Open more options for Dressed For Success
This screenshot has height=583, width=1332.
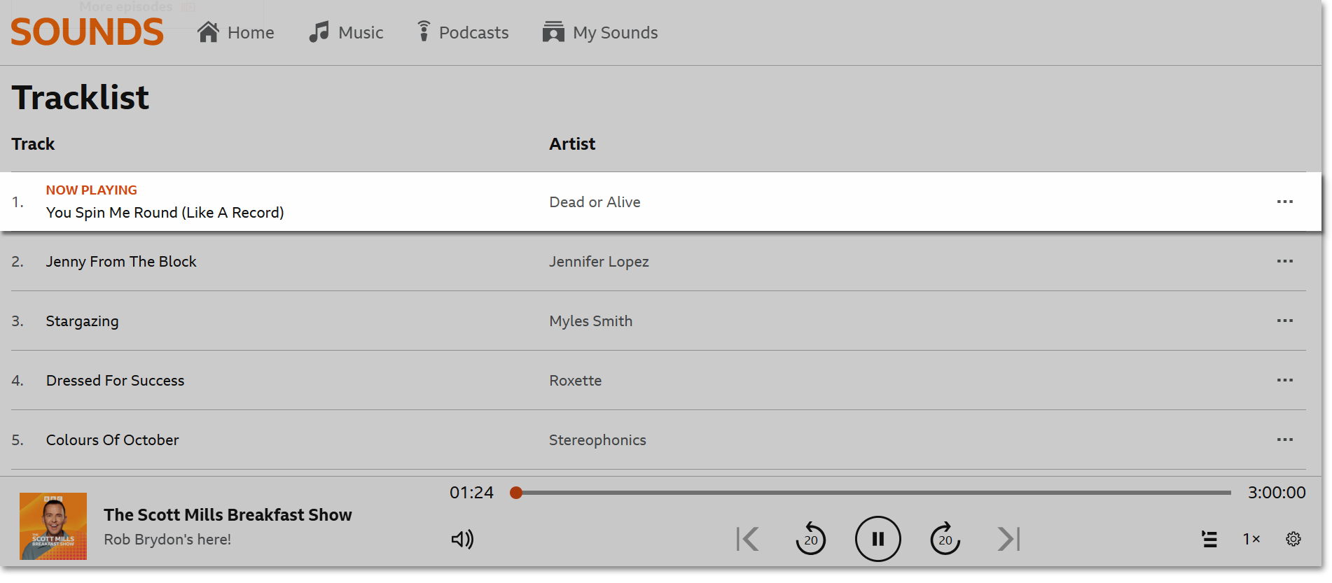tap(1284, 380)
